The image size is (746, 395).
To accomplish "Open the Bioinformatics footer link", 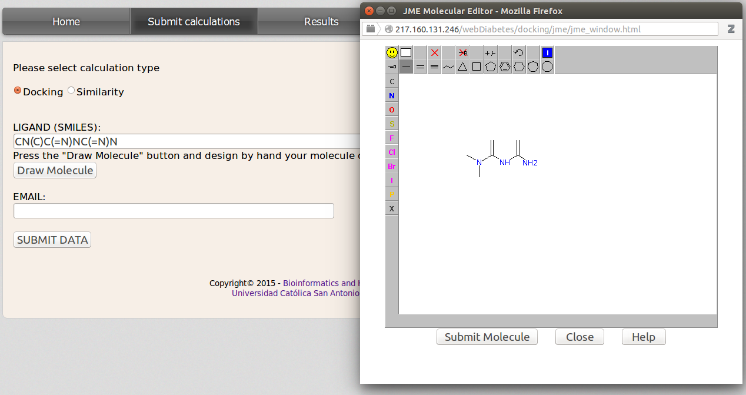I will 321,283.
